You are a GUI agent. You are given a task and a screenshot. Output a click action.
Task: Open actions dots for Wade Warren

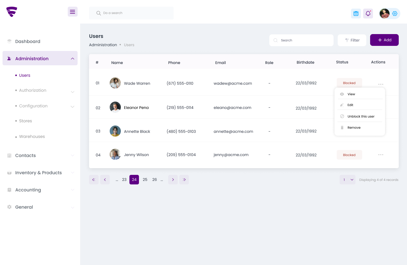coord(381,84)
